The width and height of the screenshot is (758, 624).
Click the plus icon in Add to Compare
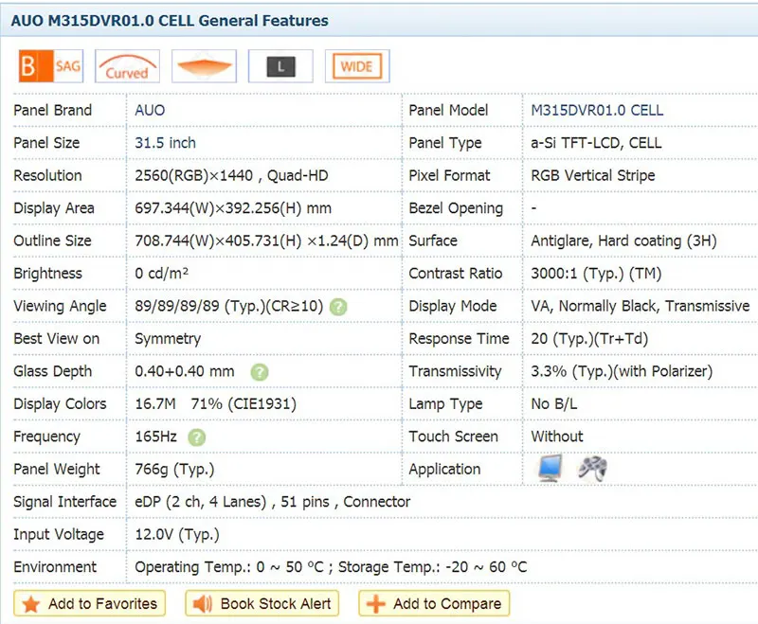[x=375, y=604]
